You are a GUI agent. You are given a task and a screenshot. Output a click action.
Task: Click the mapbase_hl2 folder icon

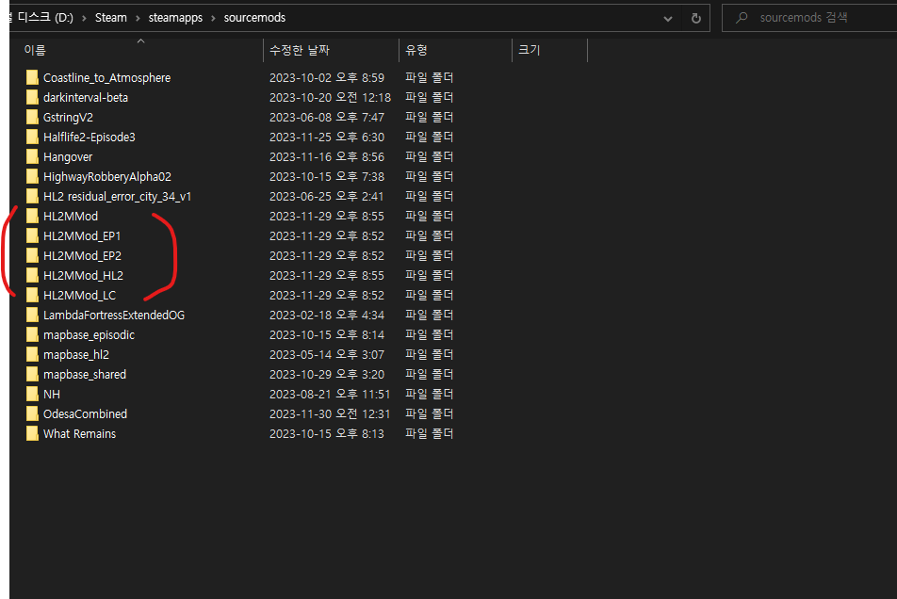coord(32,354)
